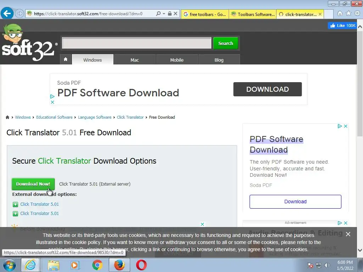Image resolution: width=363 pixels, height=272 pixels.
Task: Click into the soft32 search field
Action: pyautogui.click(x=136, y=43)
